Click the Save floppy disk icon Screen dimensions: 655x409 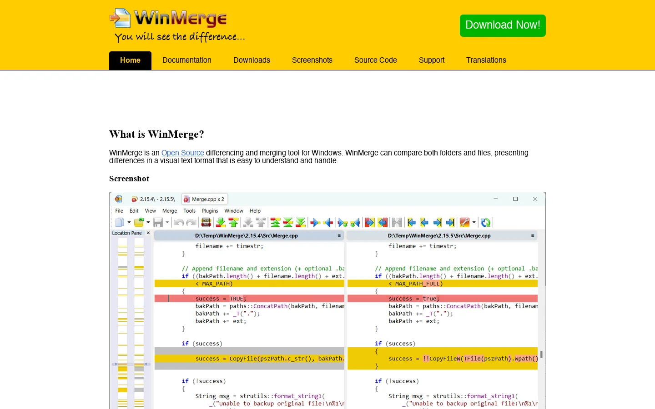tap(158, 222)
